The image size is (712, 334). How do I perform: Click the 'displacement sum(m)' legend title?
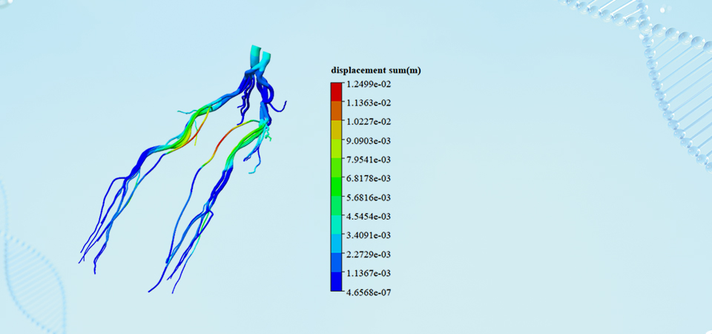(x=376, y=70)
